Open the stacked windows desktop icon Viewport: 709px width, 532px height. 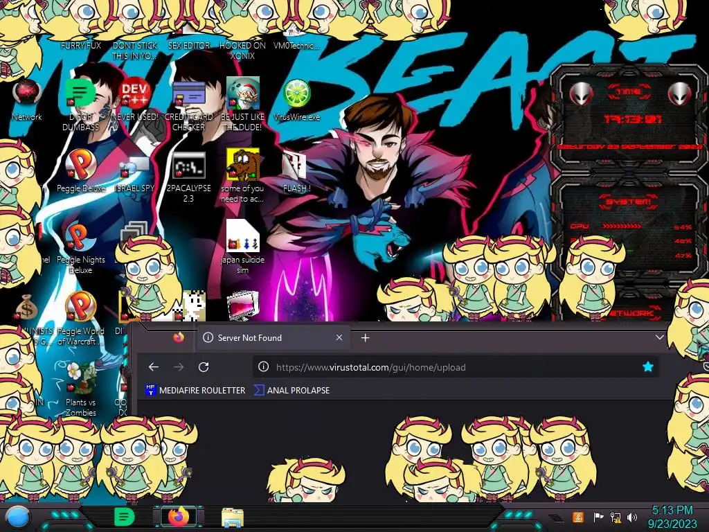point(134,233)
